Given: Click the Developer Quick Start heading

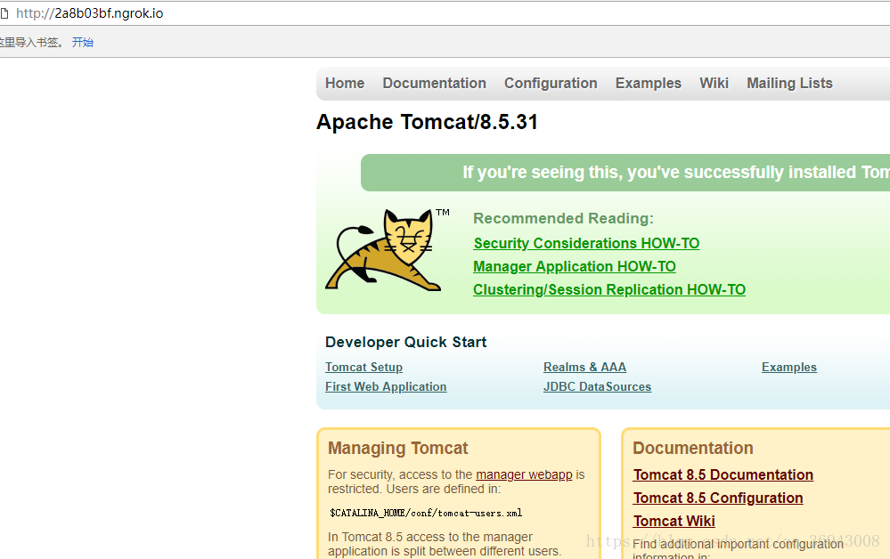Looking at the screenshot, I should point(406,343).
